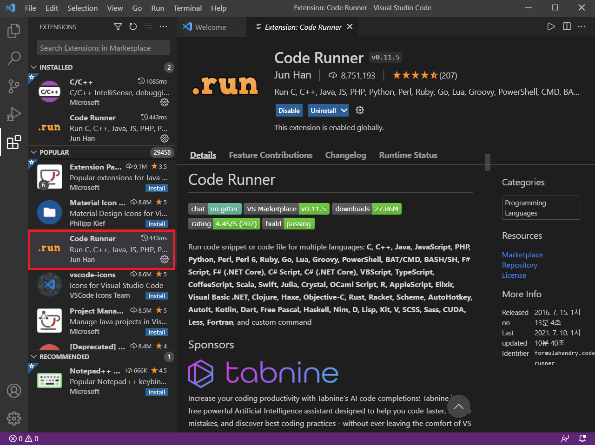Viewport: 595px width, 445px height.
Task: Disable the Code Runner extension
Action: (x=289, y=111)
